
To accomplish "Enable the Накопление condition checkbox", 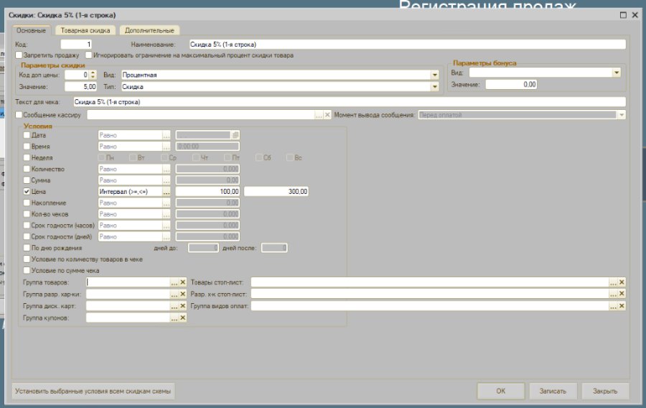I will [27, 203].
